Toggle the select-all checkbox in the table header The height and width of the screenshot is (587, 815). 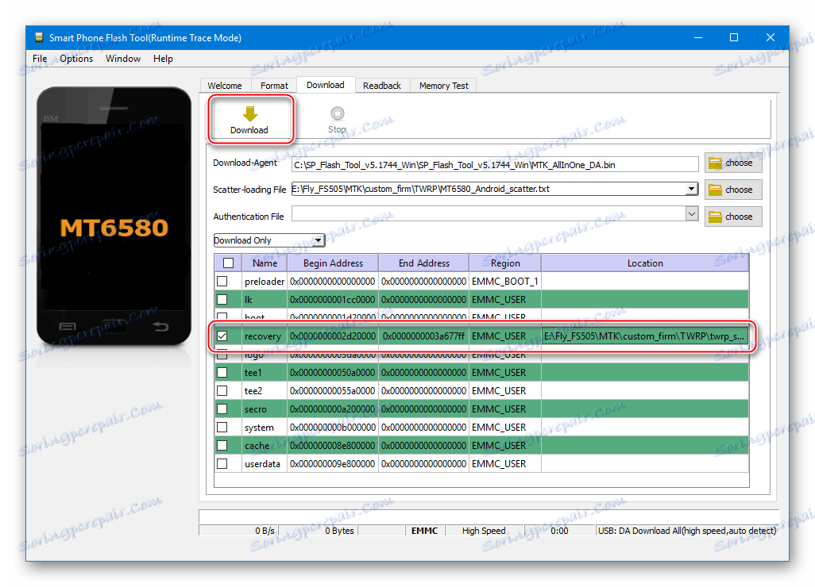(228, 263)
